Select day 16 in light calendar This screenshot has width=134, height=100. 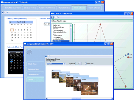point(31,33)
